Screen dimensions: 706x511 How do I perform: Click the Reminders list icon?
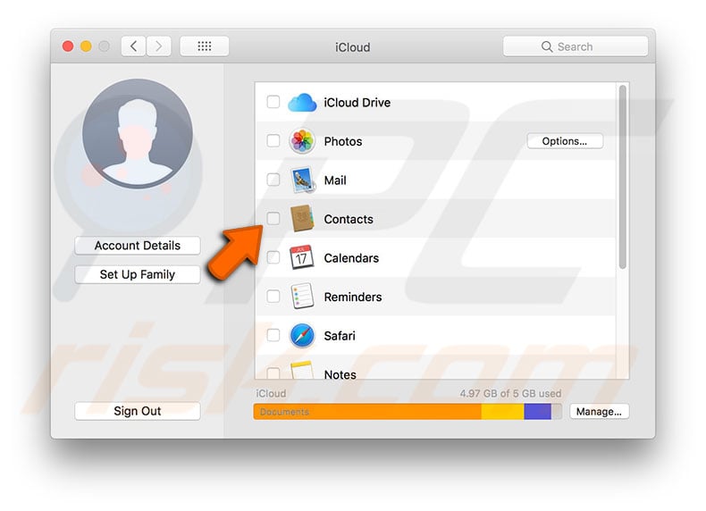click(x=302, y=297)
